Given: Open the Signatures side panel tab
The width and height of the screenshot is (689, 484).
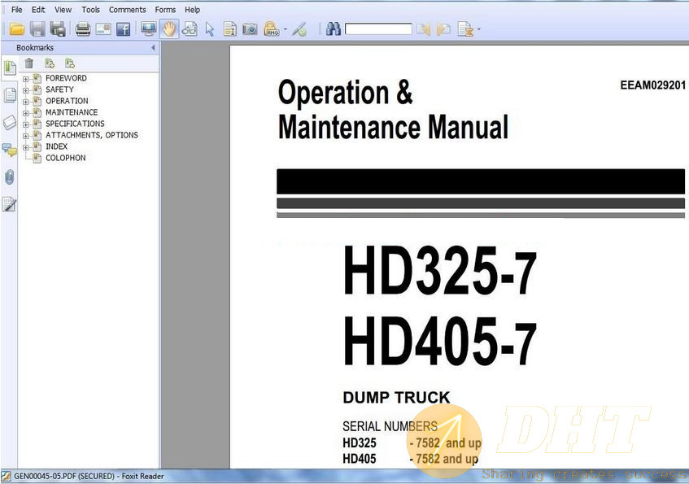Looking at the screenshot, I should [9, 204].
